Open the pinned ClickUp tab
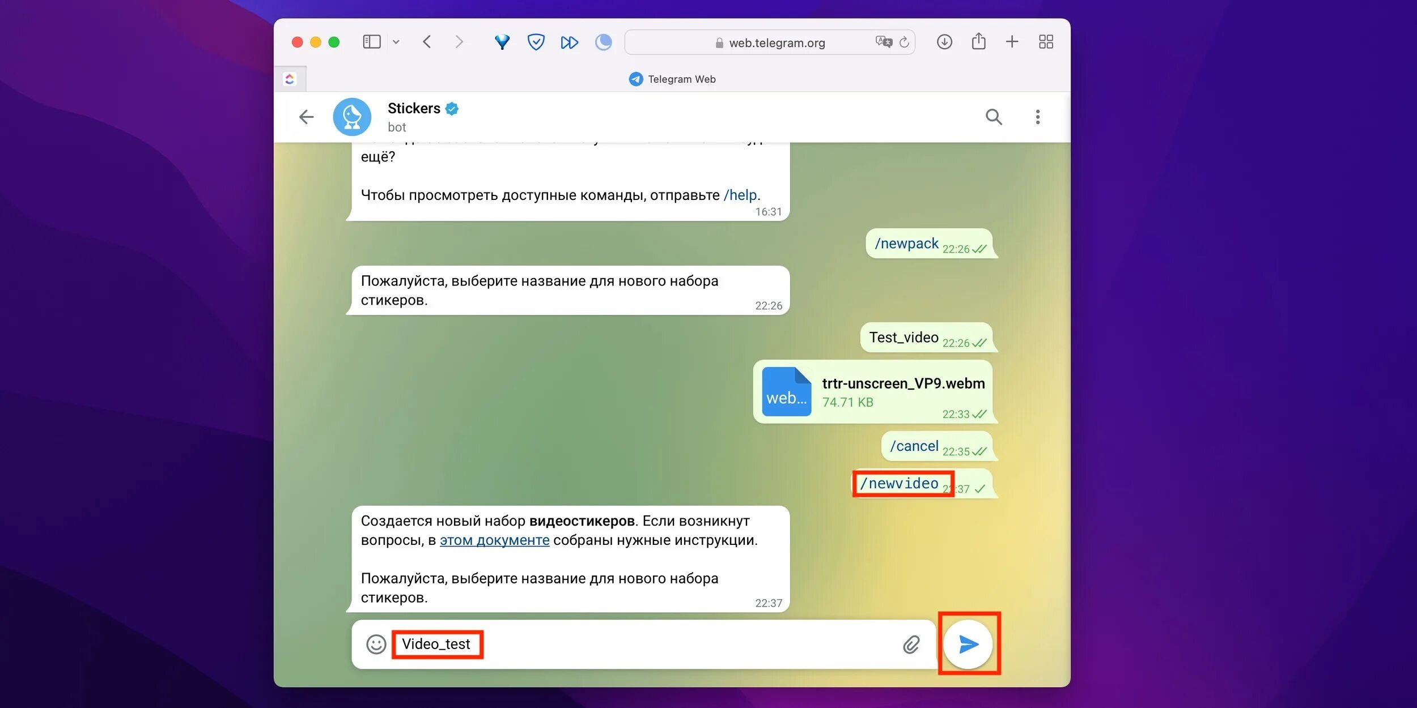This screenshot has height=708, width=1417. coord(290,79)
